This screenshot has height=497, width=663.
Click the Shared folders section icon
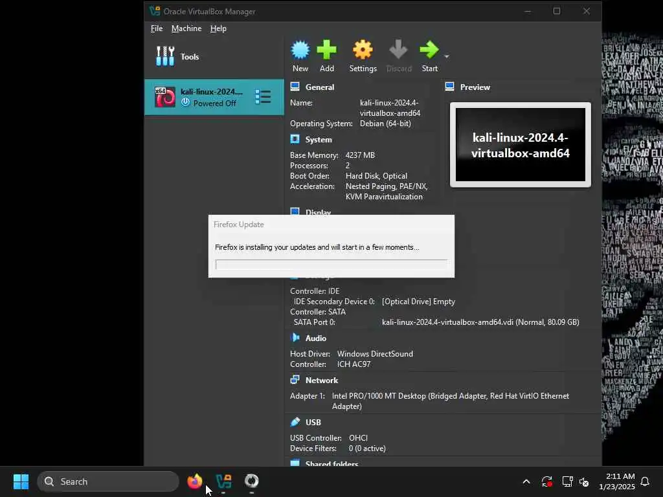295,463
